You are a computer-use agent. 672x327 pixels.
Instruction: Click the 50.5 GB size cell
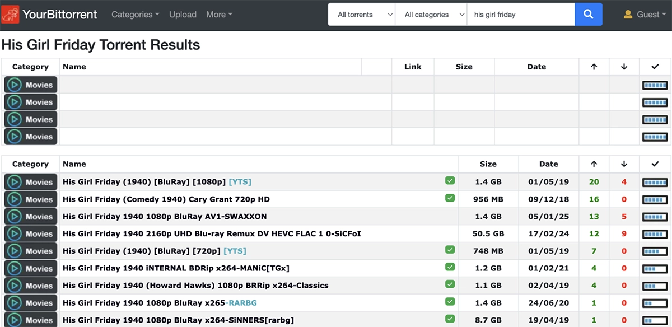coord(488,234)
